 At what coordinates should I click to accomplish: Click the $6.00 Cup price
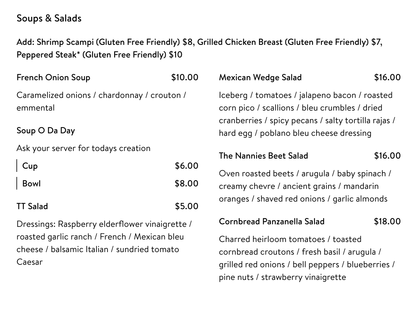pos(187,166)
